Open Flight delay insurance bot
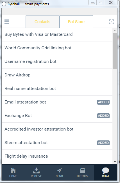 (x=57, y=156)
